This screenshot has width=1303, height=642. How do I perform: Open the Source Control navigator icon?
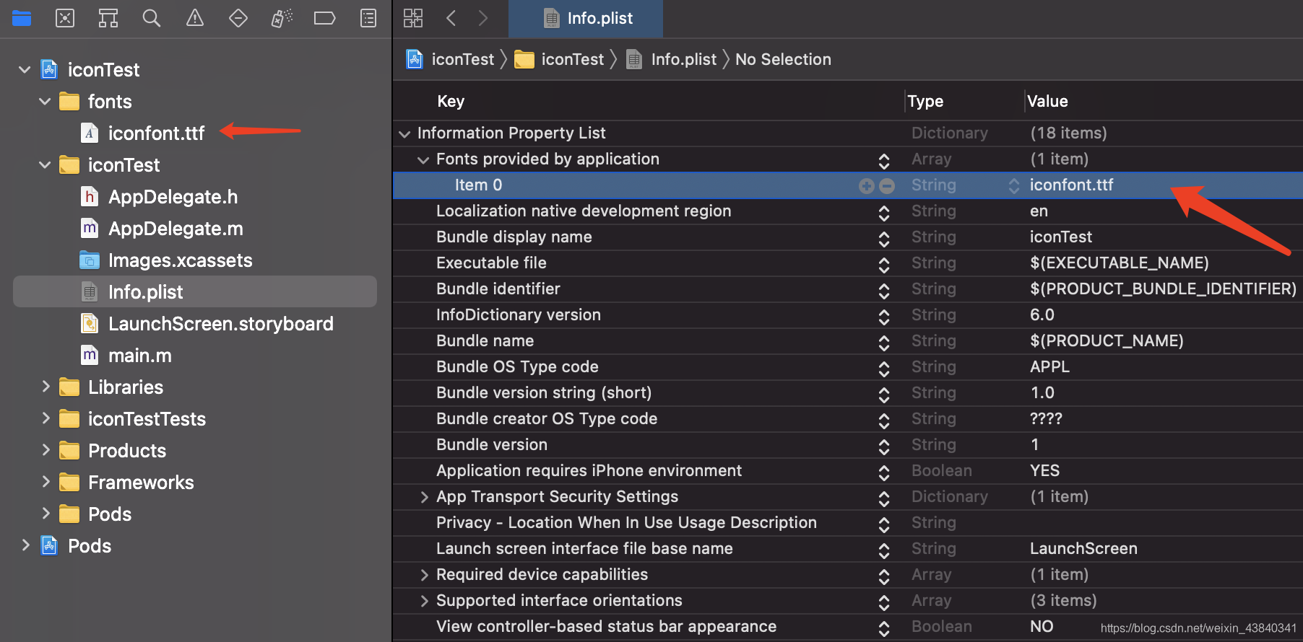coord(65,18)
